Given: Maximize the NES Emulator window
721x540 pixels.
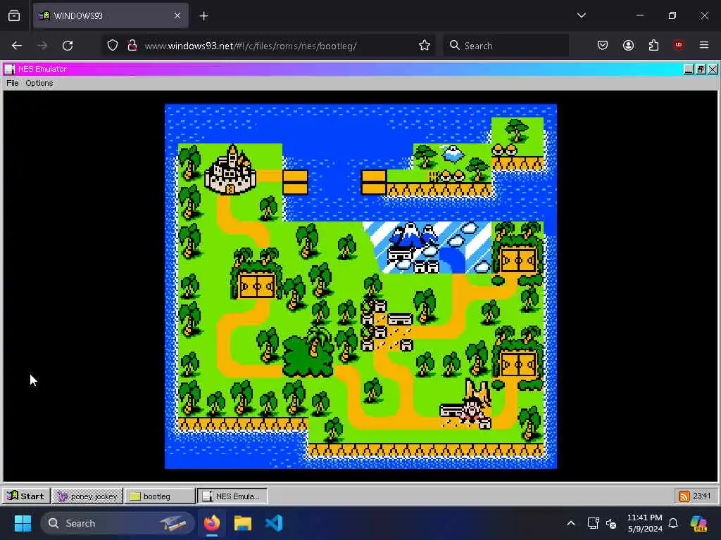Looking at the screenshot, I should coord(701,70).
